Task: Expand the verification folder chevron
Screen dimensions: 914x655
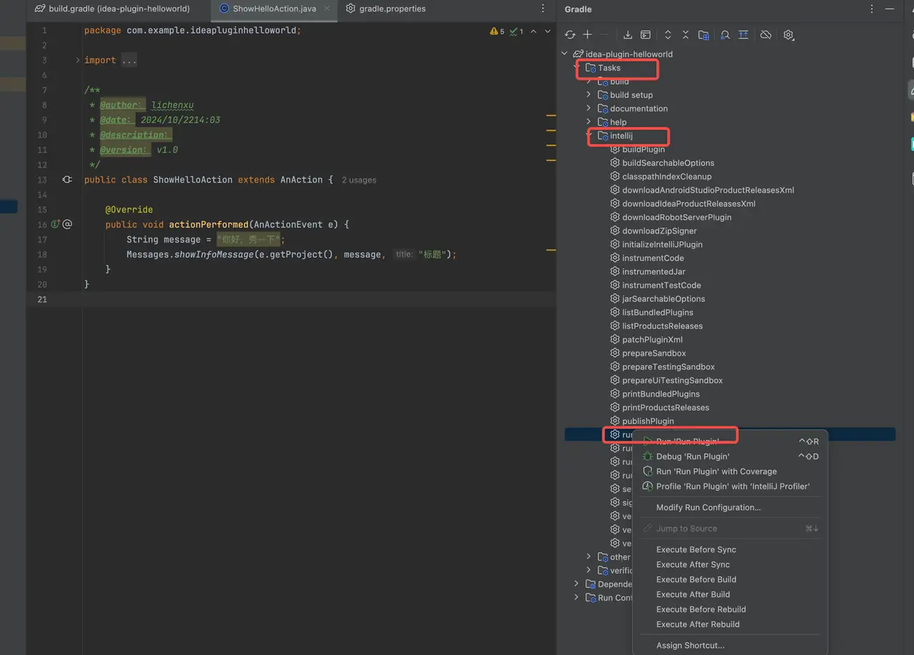Action: (x=589, y=571)
